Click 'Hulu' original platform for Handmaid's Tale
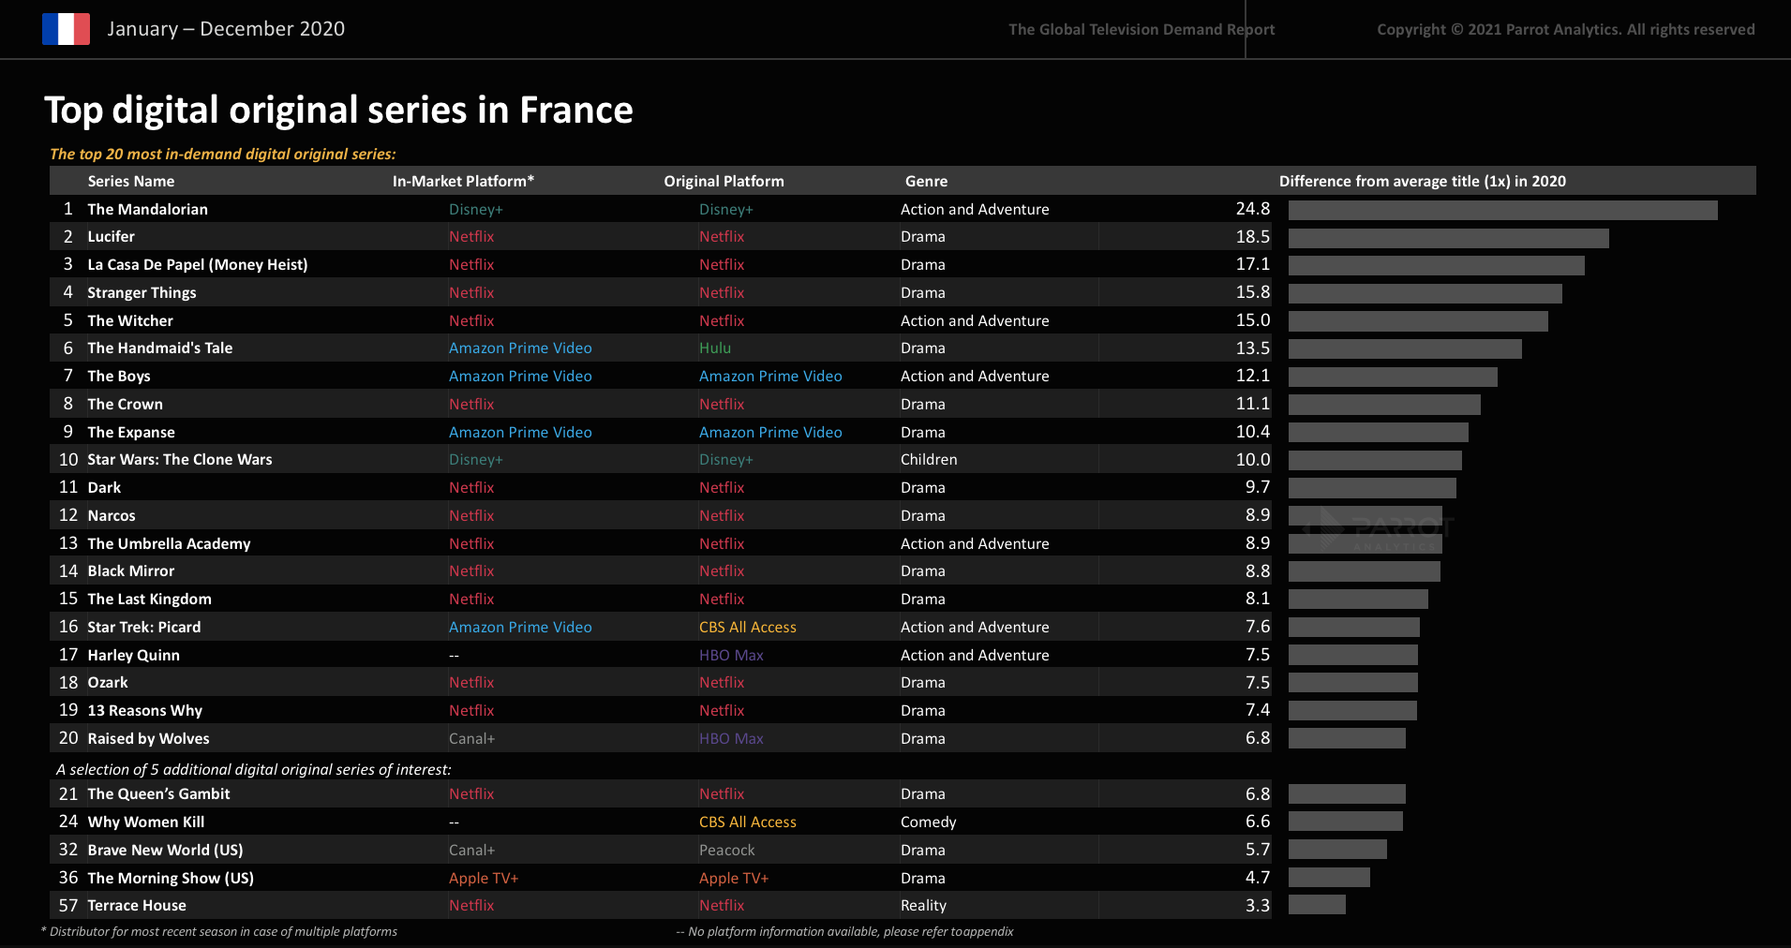Viewport: 1791px width, 948px height. click(715, 348)
